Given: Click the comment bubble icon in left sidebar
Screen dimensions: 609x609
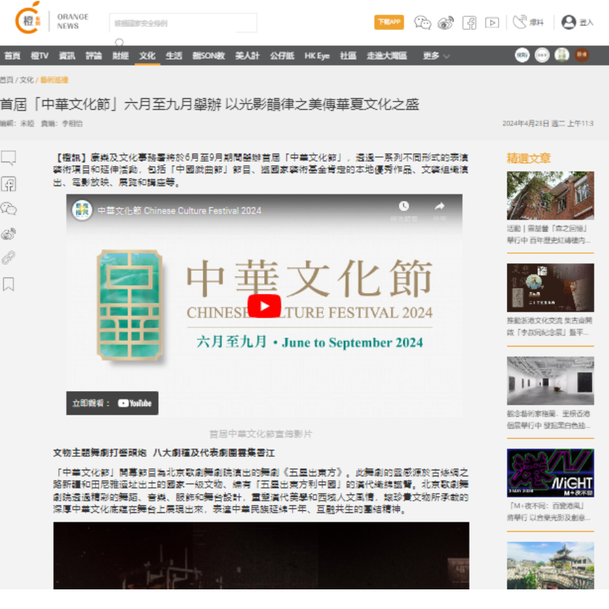Looking at the screenshot, I should pyautogui.click(x=9, y=158).
